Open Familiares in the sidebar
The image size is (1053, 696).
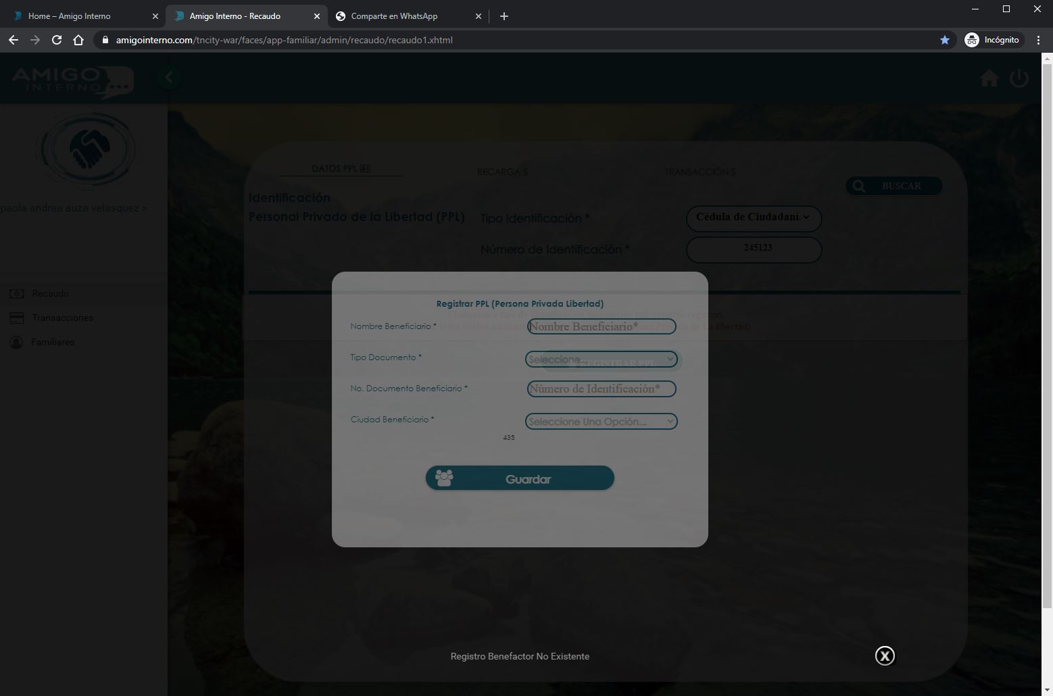click(x=53, y=342)
